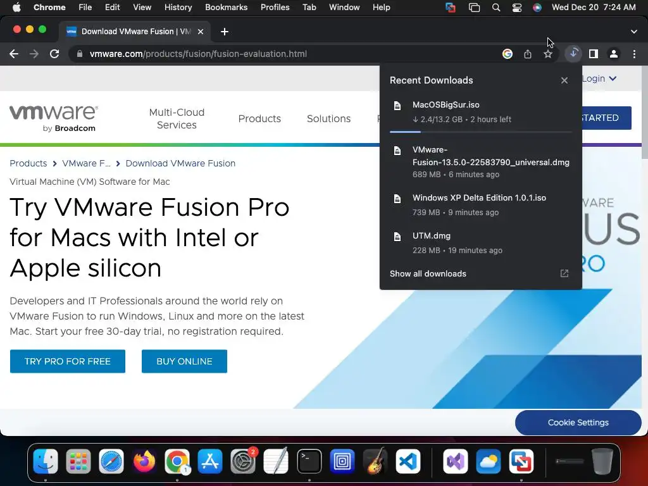The height and width of the screenshot is (486, 648).
Task: Click the Windows XP Delta Edition 1.0.1.iso entry
Action: coord(481,205)
